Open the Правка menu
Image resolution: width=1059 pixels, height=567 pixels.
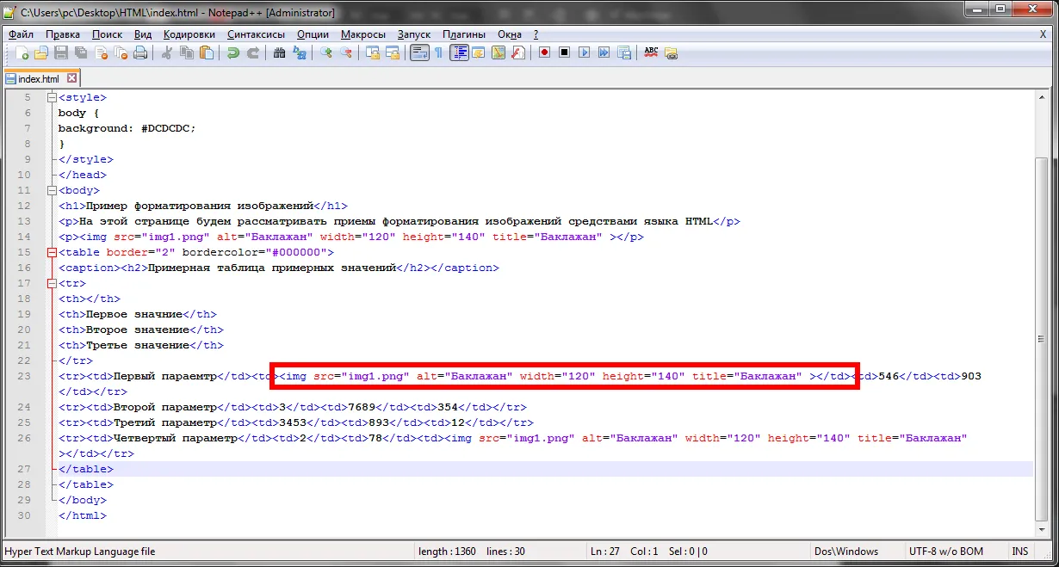point(63,34)
